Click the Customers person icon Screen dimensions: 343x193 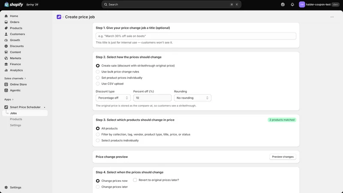(x=6, y=34)
